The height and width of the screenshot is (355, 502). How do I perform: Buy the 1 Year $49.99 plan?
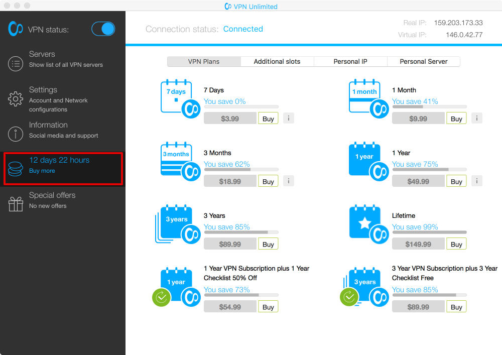[456, 181]
